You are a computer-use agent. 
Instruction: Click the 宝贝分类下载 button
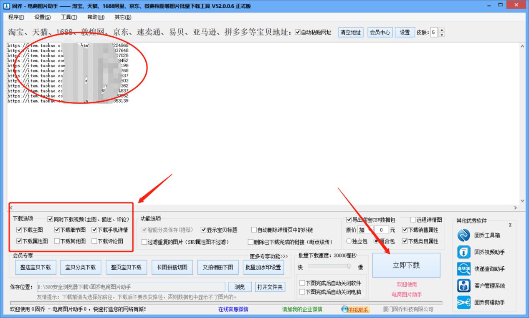click(81, 267)
